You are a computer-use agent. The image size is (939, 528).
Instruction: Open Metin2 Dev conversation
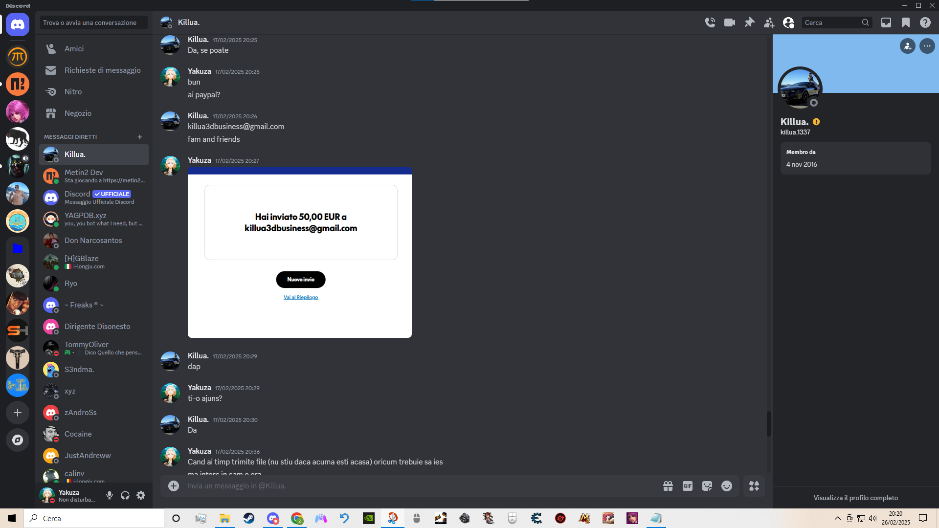click(94, 176)
